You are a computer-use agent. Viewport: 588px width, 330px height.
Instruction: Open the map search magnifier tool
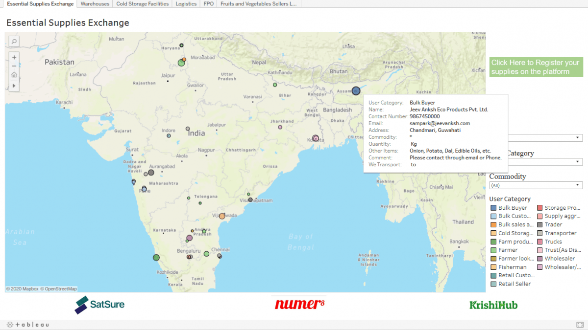[x=14, y=42]
